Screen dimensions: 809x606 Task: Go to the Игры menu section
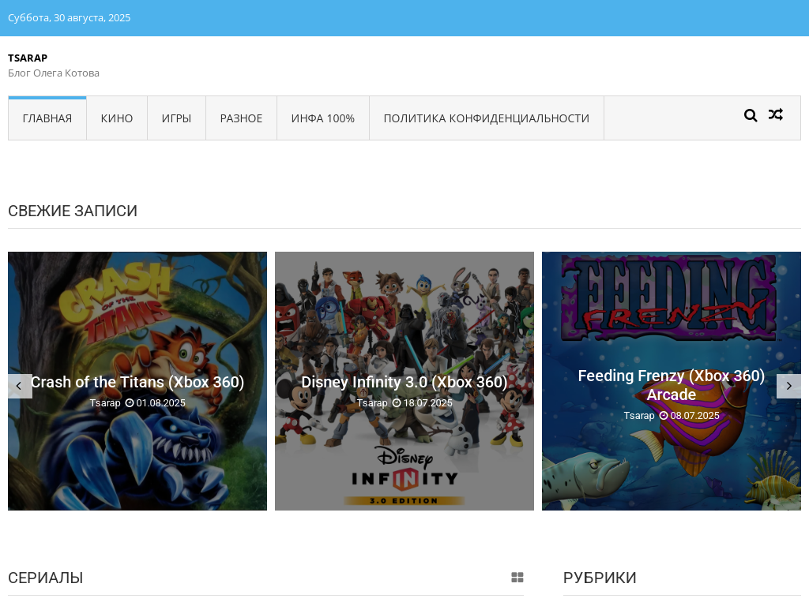[176, 118]
